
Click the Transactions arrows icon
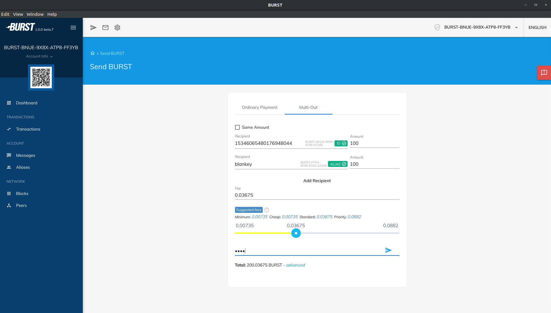(9, 129)
